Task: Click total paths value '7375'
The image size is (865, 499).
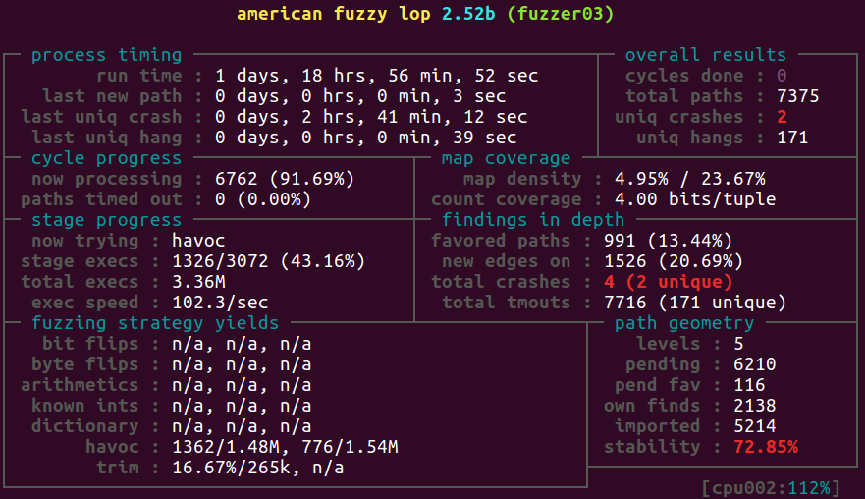Action: [798, 96]
